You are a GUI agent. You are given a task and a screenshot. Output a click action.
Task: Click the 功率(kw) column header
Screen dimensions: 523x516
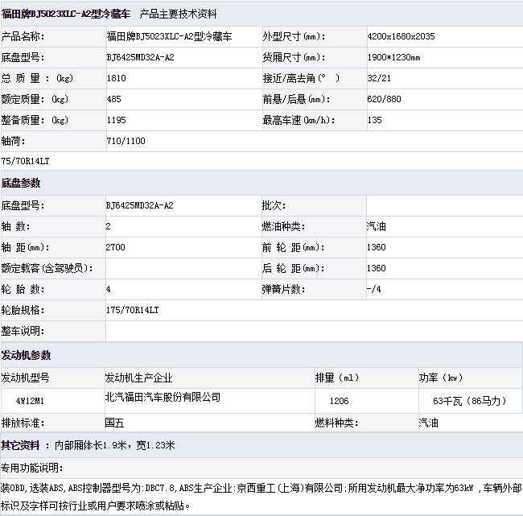[x=441, y=378]
